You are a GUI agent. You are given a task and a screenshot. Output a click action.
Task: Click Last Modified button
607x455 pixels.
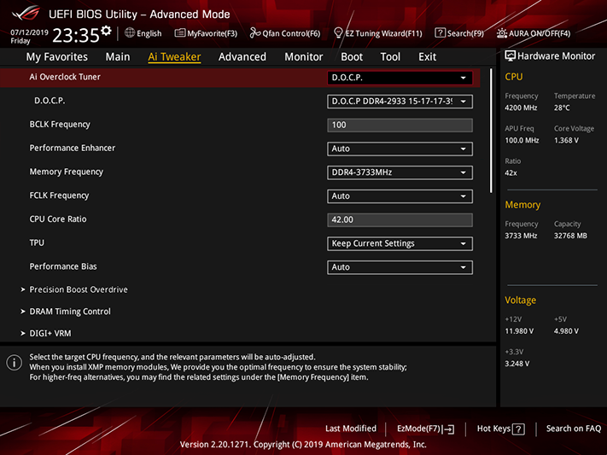[351, 429]
